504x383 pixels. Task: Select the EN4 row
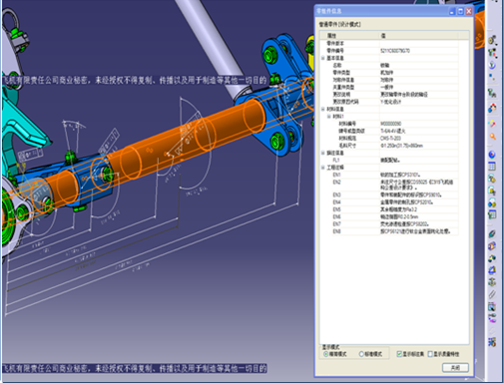click(389, 202)
